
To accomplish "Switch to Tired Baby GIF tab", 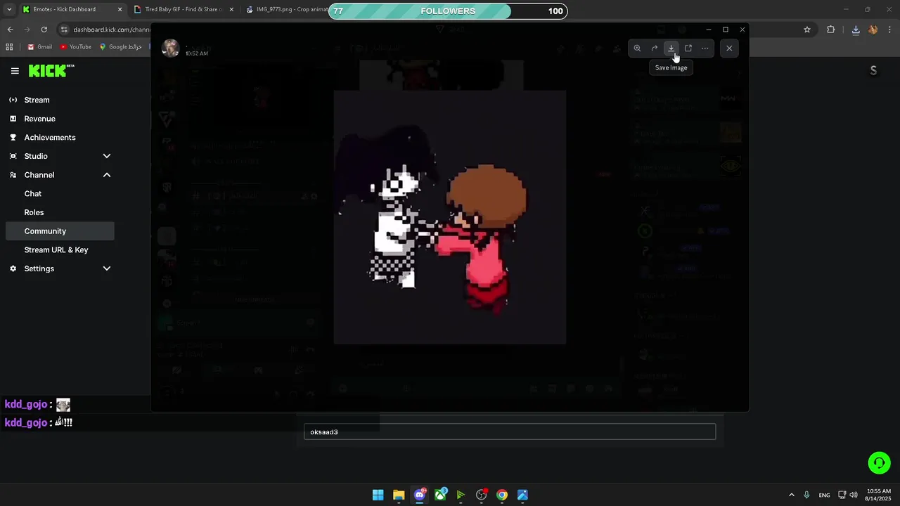I will 183,10.
